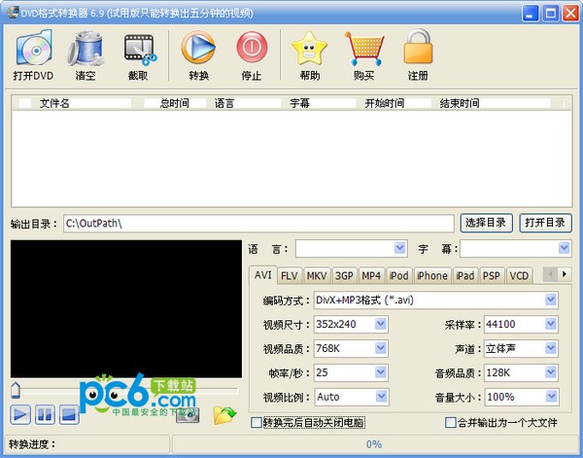Viewport: 583px width, 458px height.
Task: Switch to the iPad tab
Action: [465, 276]
